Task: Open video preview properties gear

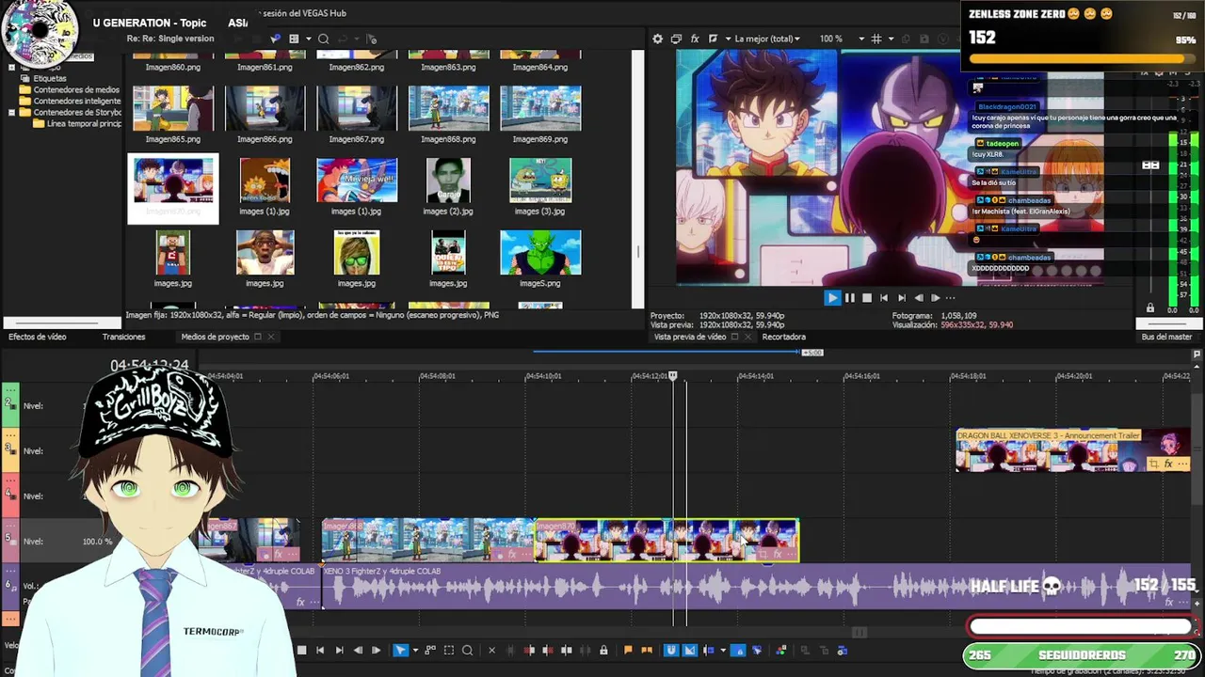Action: pos(657,39)
